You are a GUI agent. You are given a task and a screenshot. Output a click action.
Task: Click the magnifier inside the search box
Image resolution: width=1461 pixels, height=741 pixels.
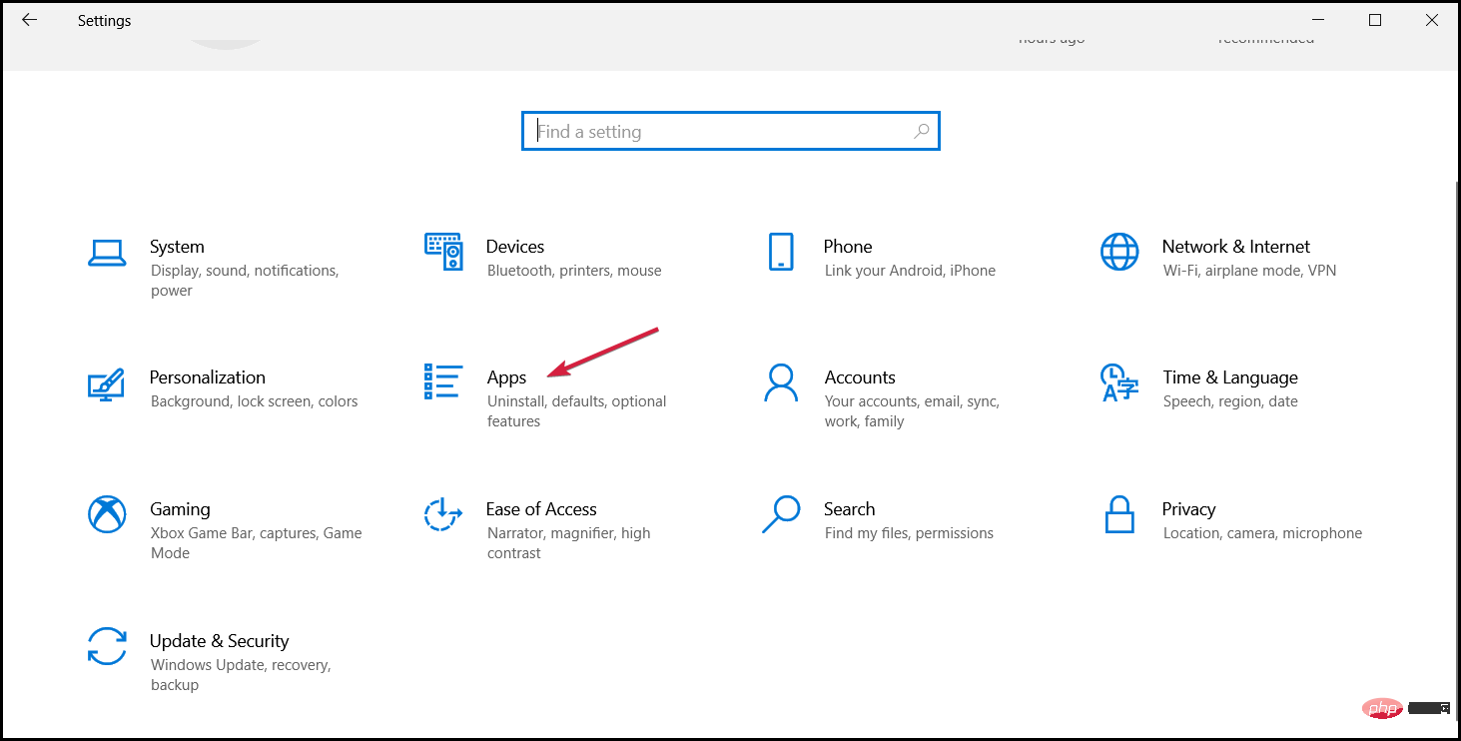click(x=922, y=131)
